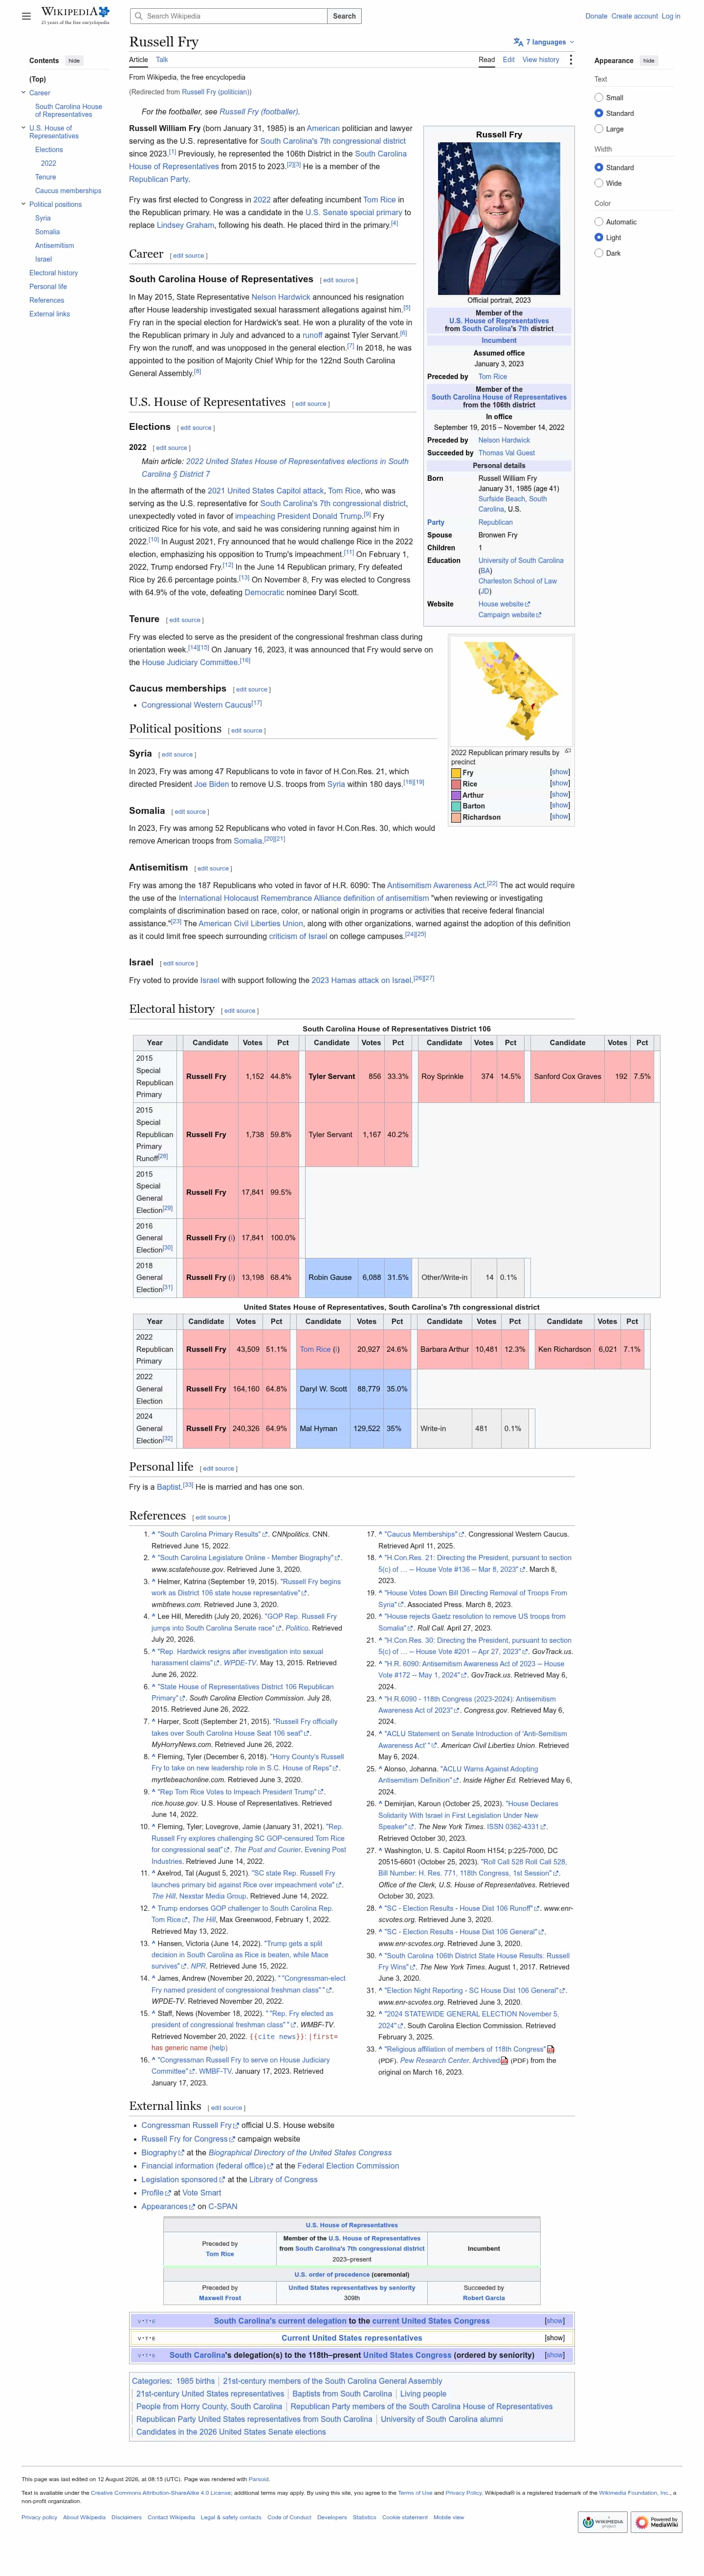Click the Wikimedia project badge in footer
The width and height of the screenshot is (704, 2576).
click(x=603, y=2522)
